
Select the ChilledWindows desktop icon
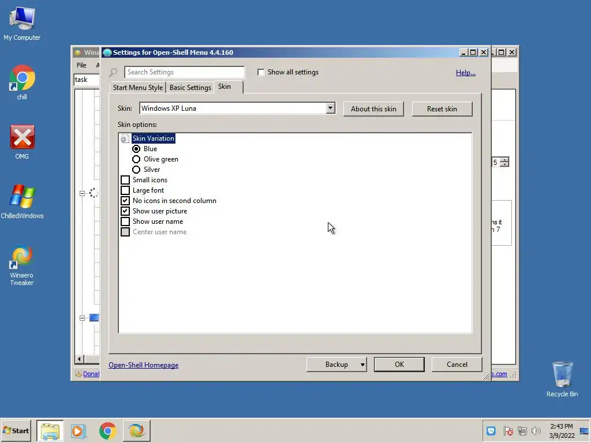pos(22,201)
